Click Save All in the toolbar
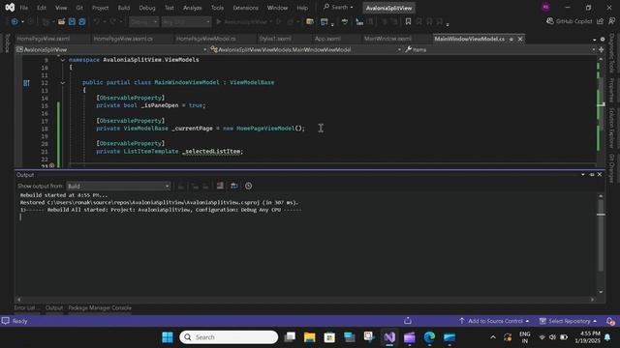620x348 pixels. pos(81,21)
